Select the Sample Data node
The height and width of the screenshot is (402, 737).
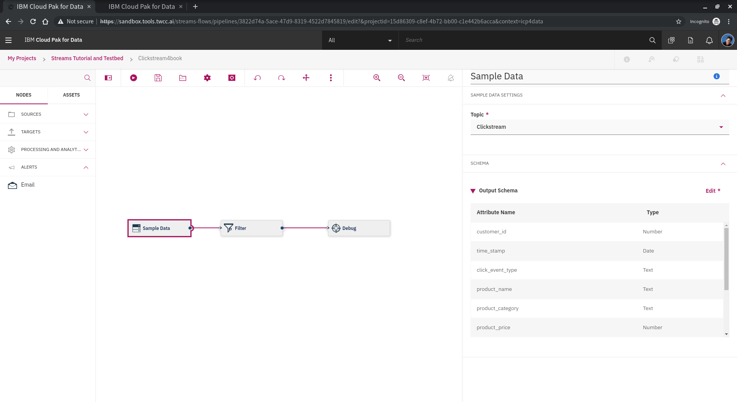pyautogui.click(x=159, y=228)
